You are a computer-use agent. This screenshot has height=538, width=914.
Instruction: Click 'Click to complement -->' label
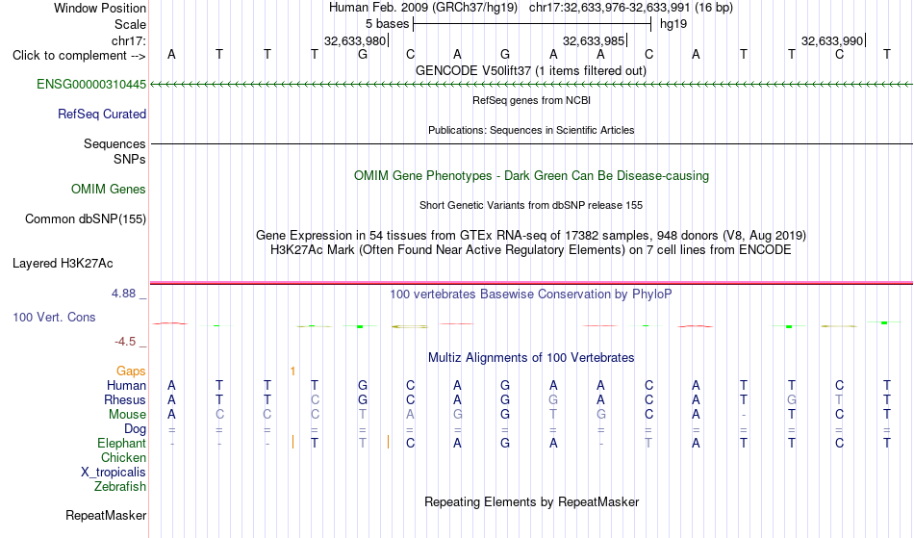tap(79, 56)
